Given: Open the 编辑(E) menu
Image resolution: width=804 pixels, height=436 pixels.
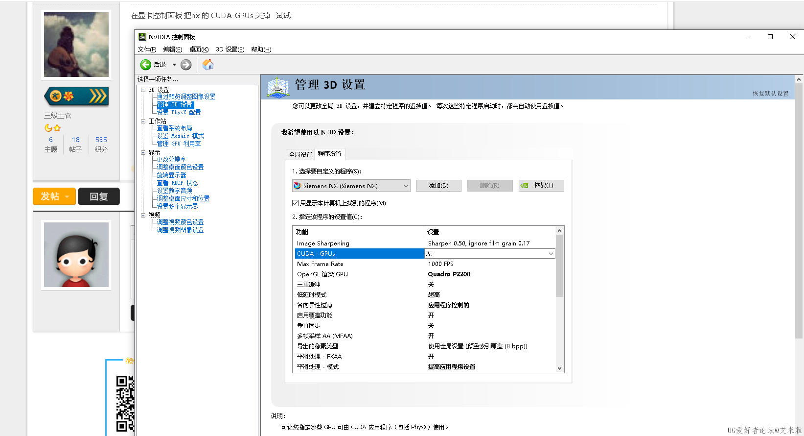Looking at the screenshot, I should point(173,49).
